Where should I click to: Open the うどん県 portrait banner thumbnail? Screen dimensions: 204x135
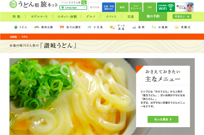[x=185, y=7]
